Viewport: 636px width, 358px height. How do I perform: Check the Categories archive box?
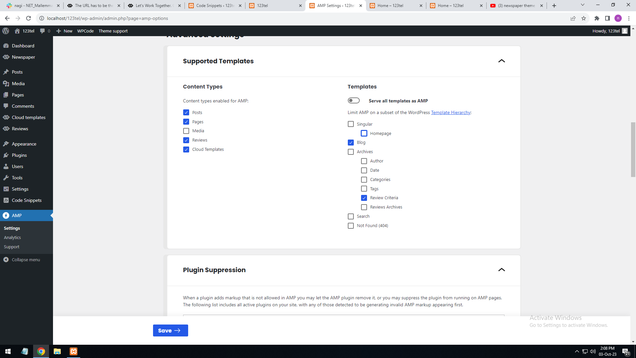click(364, 180)
